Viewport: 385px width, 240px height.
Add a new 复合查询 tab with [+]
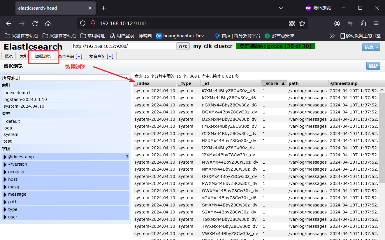point(110,56)
